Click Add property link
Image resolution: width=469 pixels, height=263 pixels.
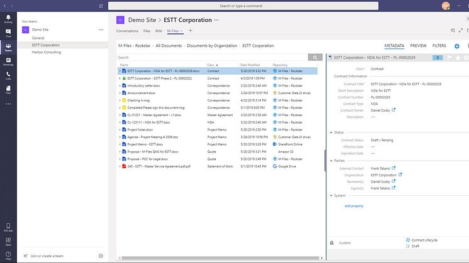pyautogui.click(x=354, y=206)
